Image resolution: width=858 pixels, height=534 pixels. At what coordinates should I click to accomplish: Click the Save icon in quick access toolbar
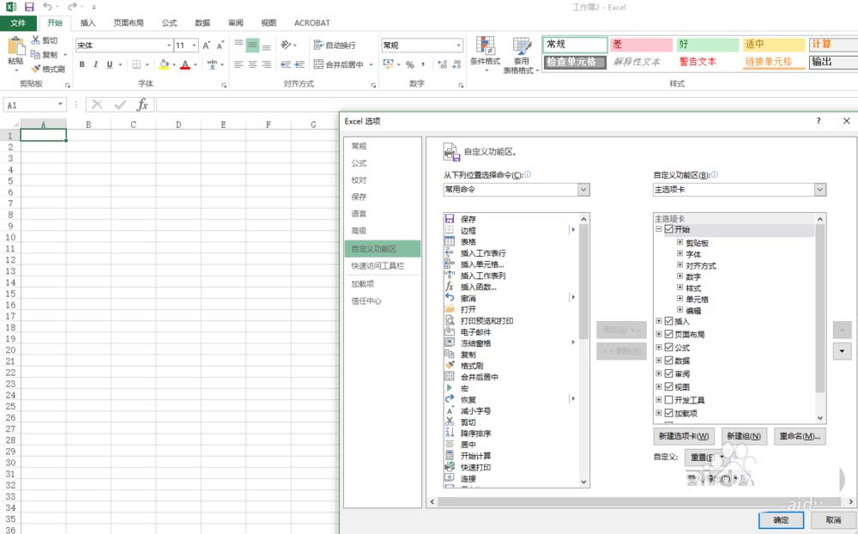(x=29, y=7)
